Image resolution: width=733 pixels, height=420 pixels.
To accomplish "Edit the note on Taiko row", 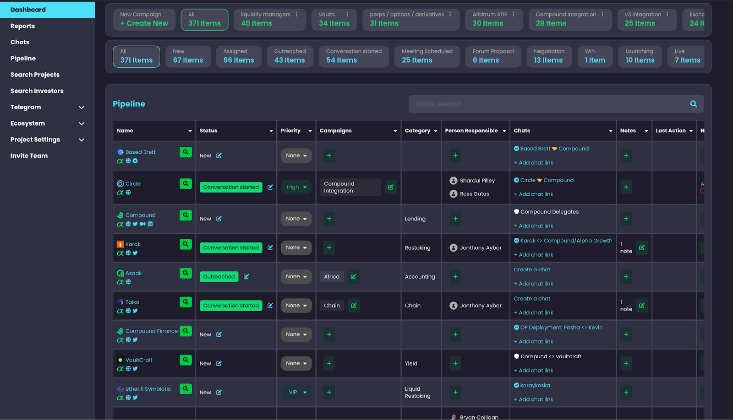I will [642, 306].
